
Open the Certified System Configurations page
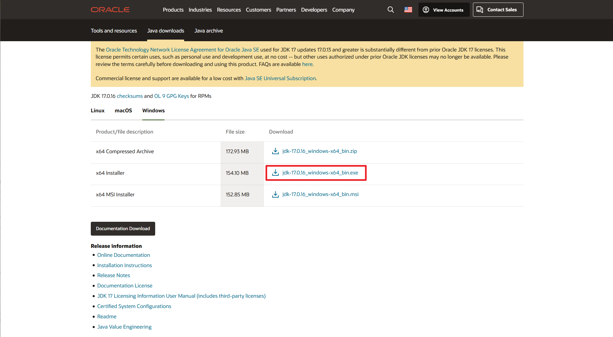coord(134,306)
